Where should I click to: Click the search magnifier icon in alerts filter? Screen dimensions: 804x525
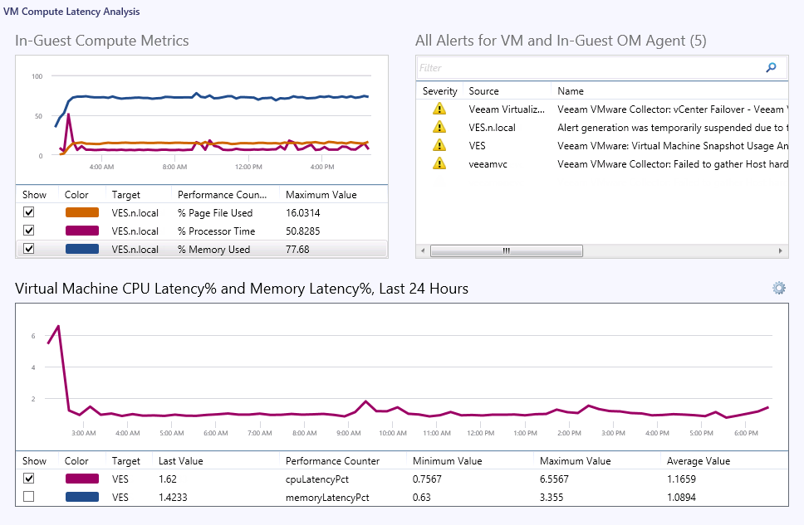tap(771, 68)
